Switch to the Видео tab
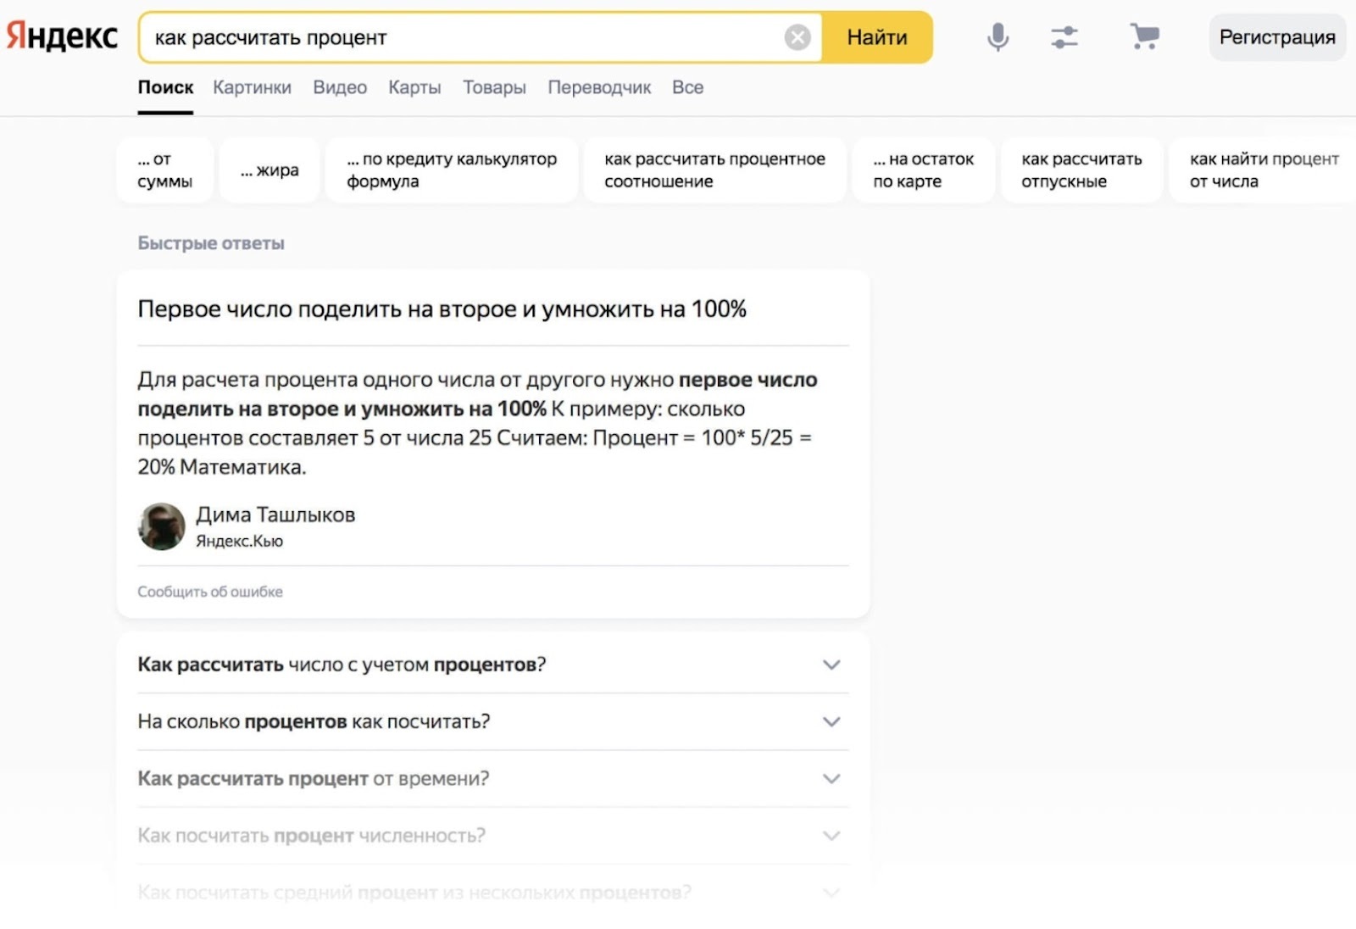This screenshot has width=1356, height=929. click(x=340, y=87)
